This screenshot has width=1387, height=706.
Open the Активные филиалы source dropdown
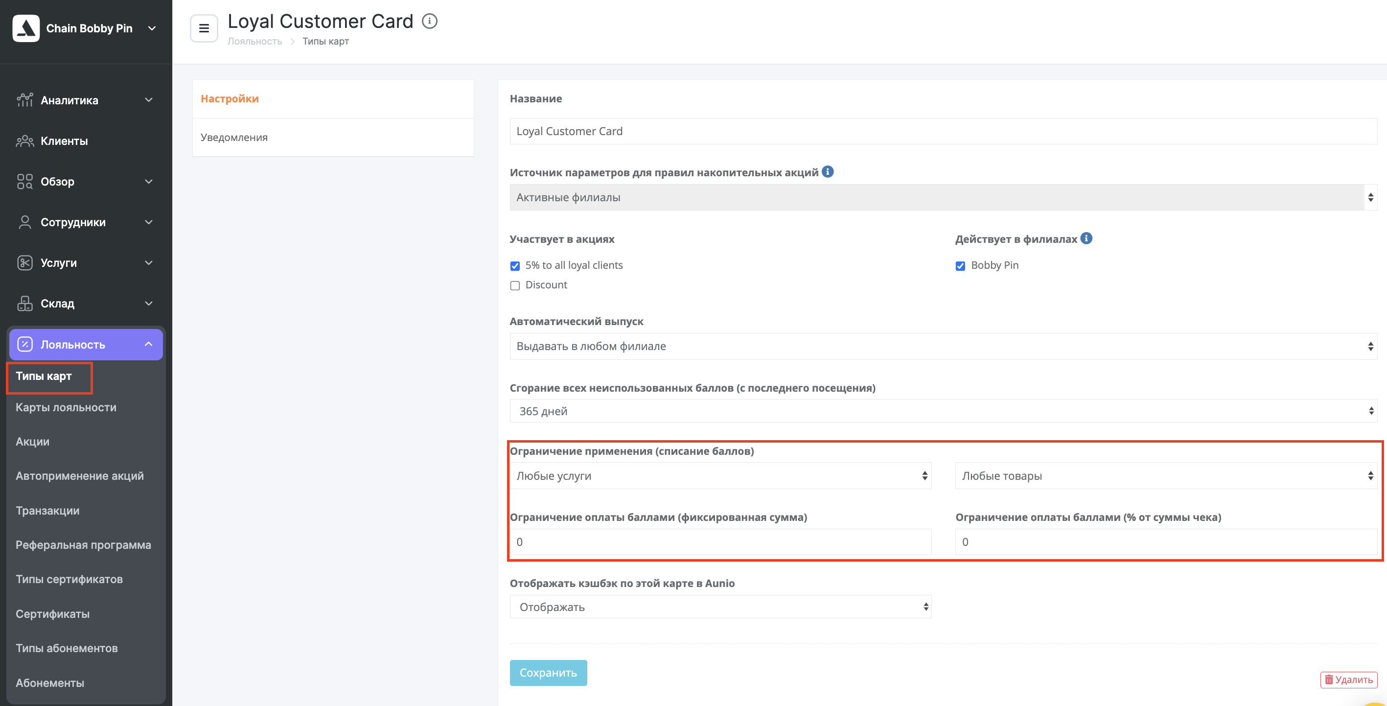(x=943, y=198)
